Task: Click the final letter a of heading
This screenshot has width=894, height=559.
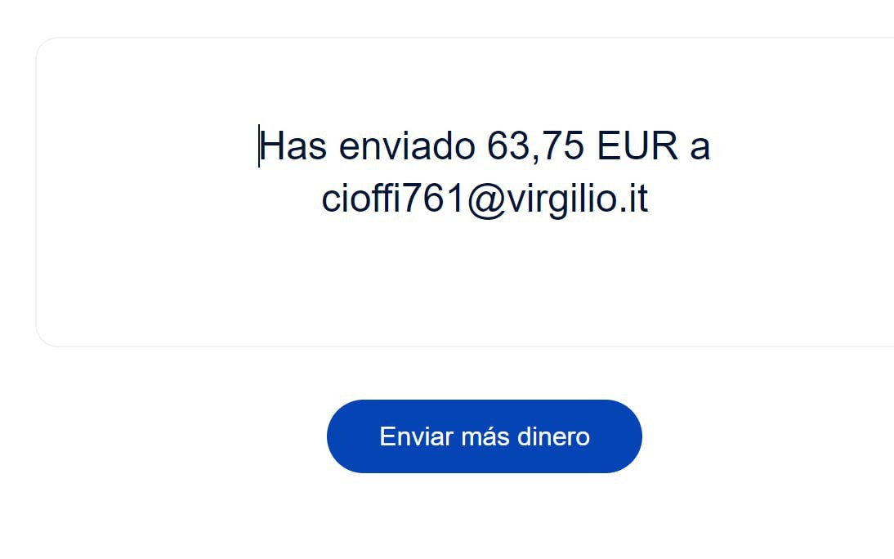Action: pyautogui.click(x=700, y=147)
